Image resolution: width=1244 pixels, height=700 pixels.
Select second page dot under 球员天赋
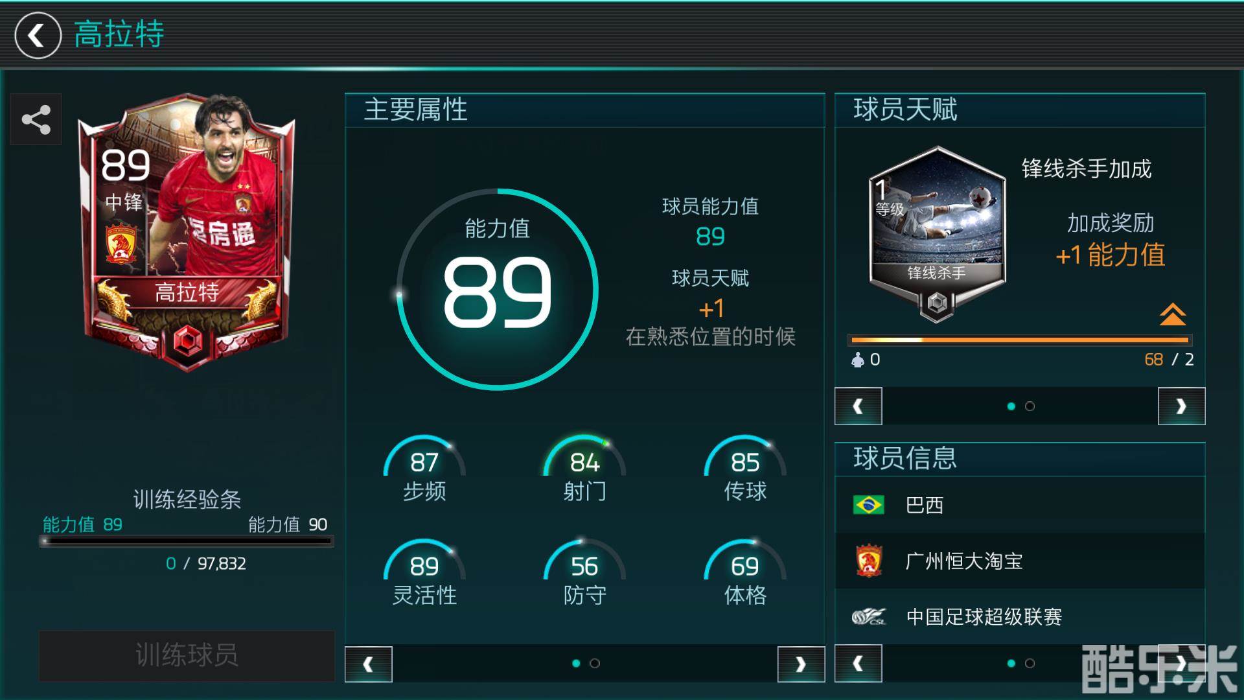click(x=1030, y=406)
